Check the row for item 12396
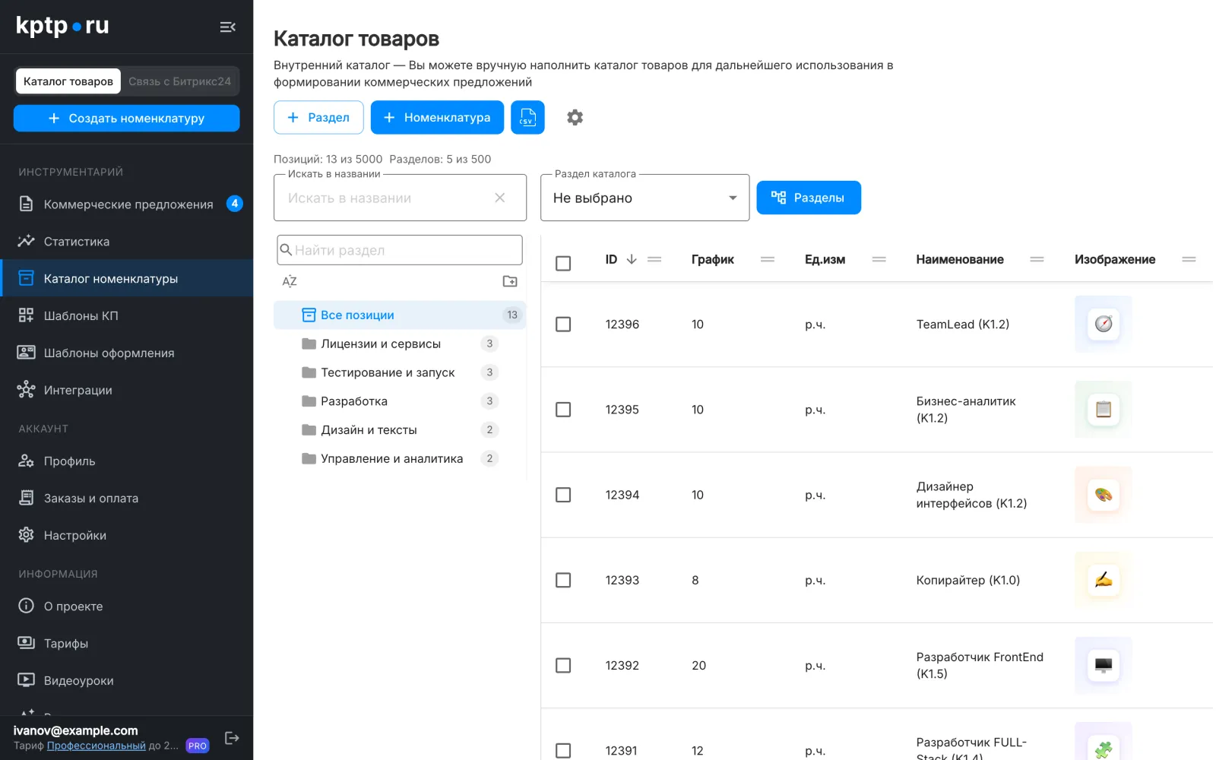The height and width of the screenshot is (760, 1216). 563,325
